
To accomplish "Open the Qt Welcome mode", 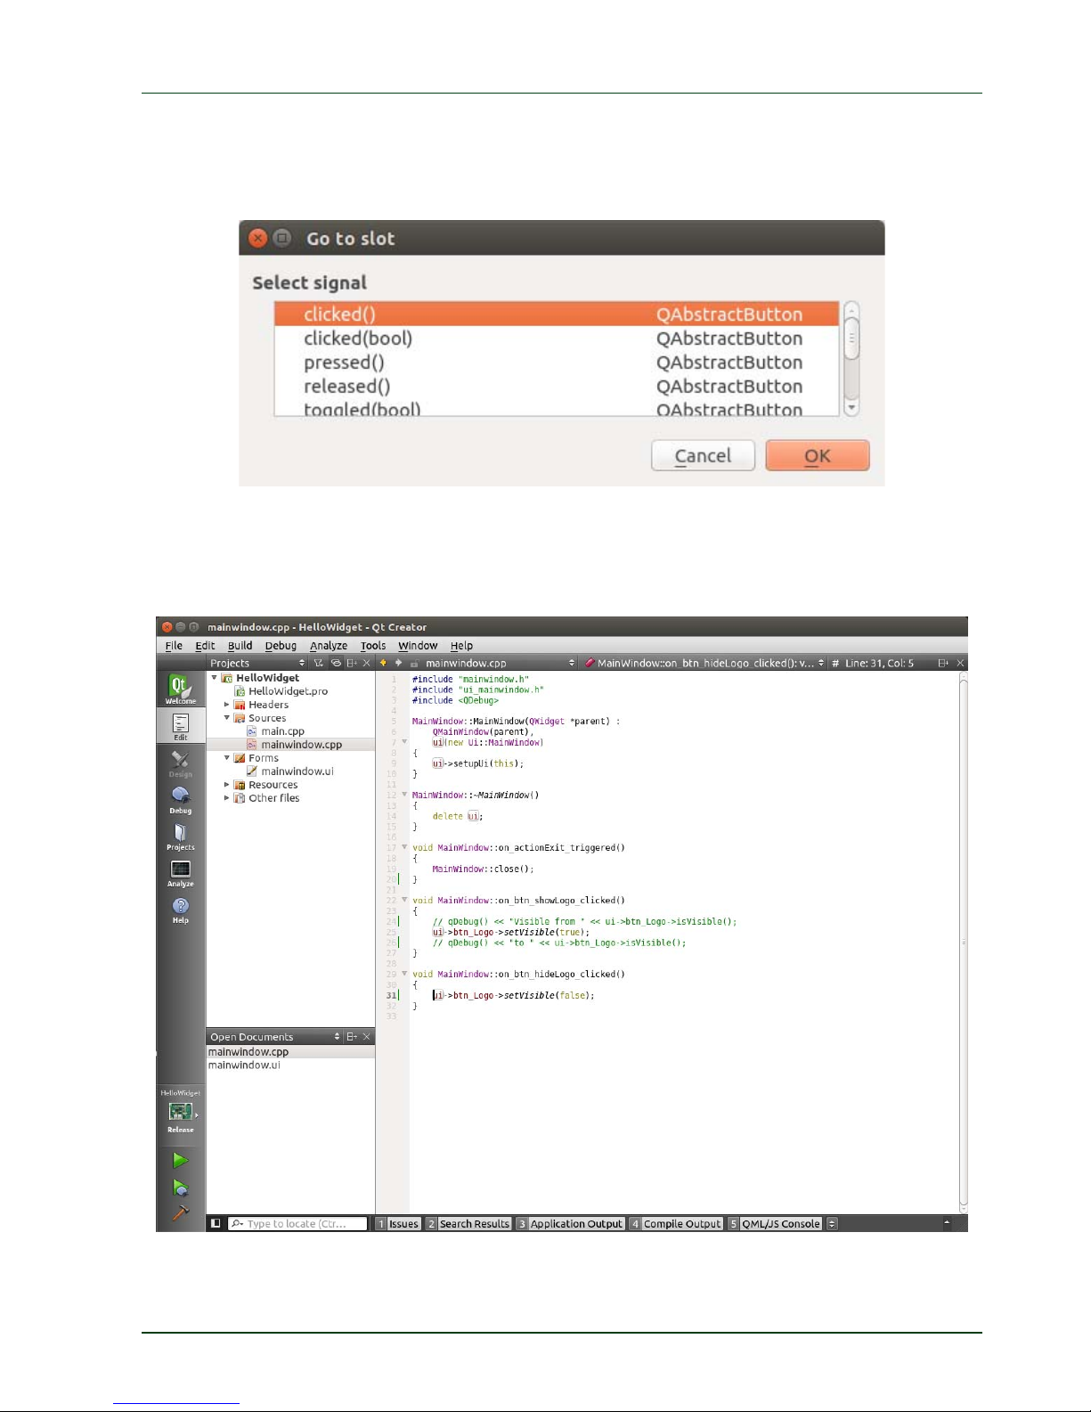I will coord(180,689).
